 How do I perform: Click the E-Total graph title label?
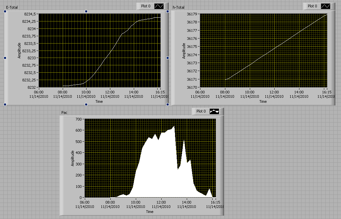(12, 7)
